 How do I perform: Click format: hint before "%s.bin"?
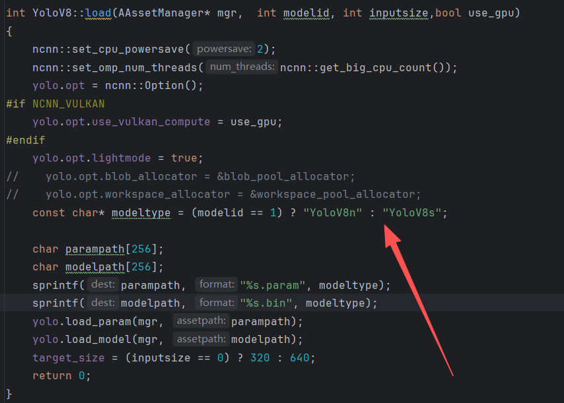pos(217,303)
